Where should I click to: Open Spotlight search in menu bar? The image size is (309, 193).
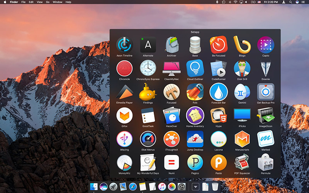[290, 2]
